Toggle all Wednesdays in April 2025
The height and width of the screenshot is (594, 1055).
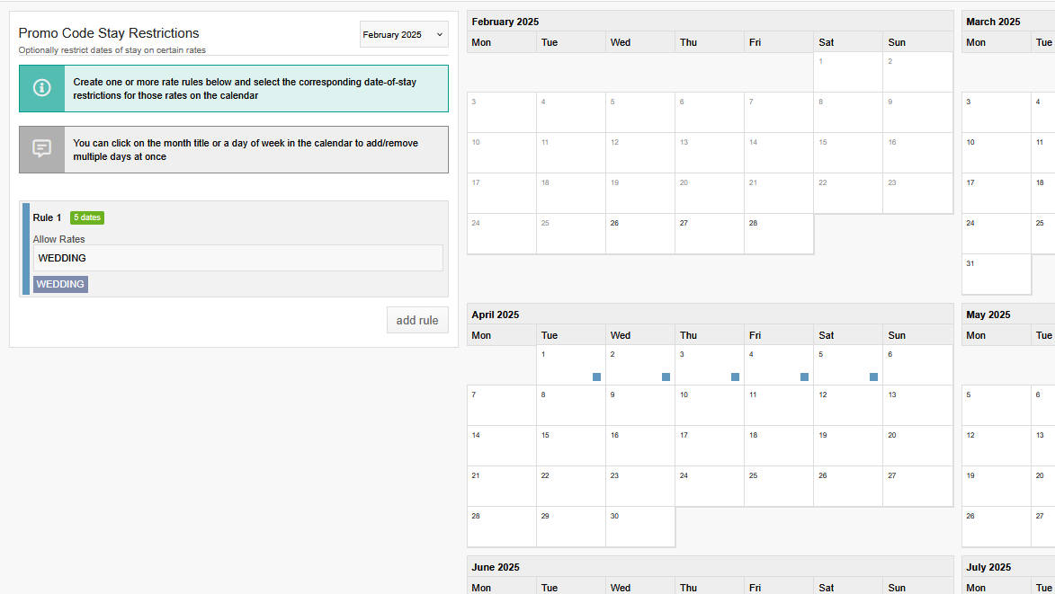639,335
